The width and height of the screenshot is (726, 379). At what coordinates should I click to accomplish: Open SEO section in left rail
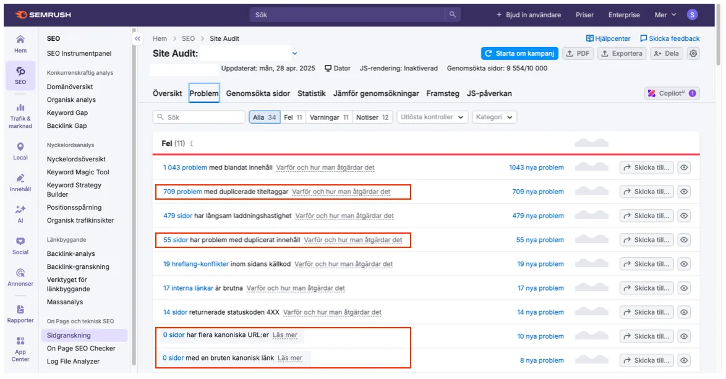[20, 75]
